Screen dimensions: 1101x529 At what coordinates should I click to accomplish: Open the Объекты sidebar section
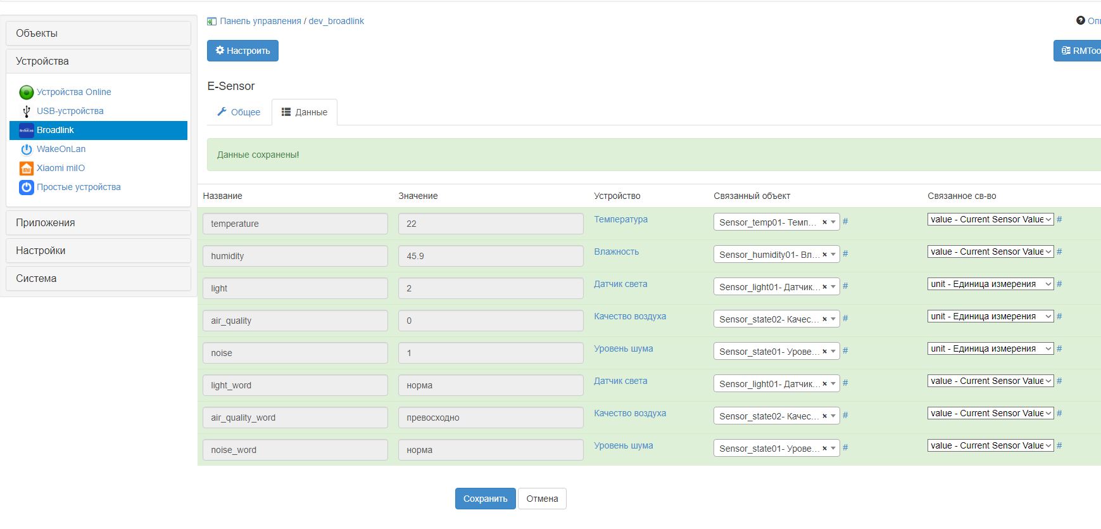coord(98,34)
